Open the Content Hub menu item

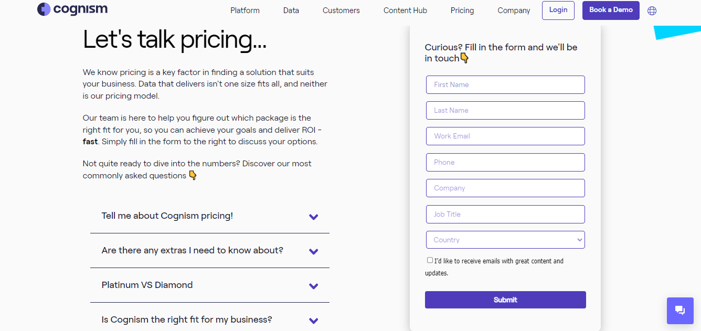click(x=405, y=10)
